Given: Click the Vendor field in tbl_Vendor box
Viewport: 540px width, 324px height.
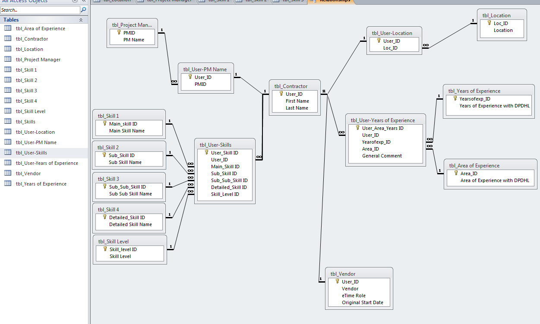Looking at the screenshot, I should point(350,289).
